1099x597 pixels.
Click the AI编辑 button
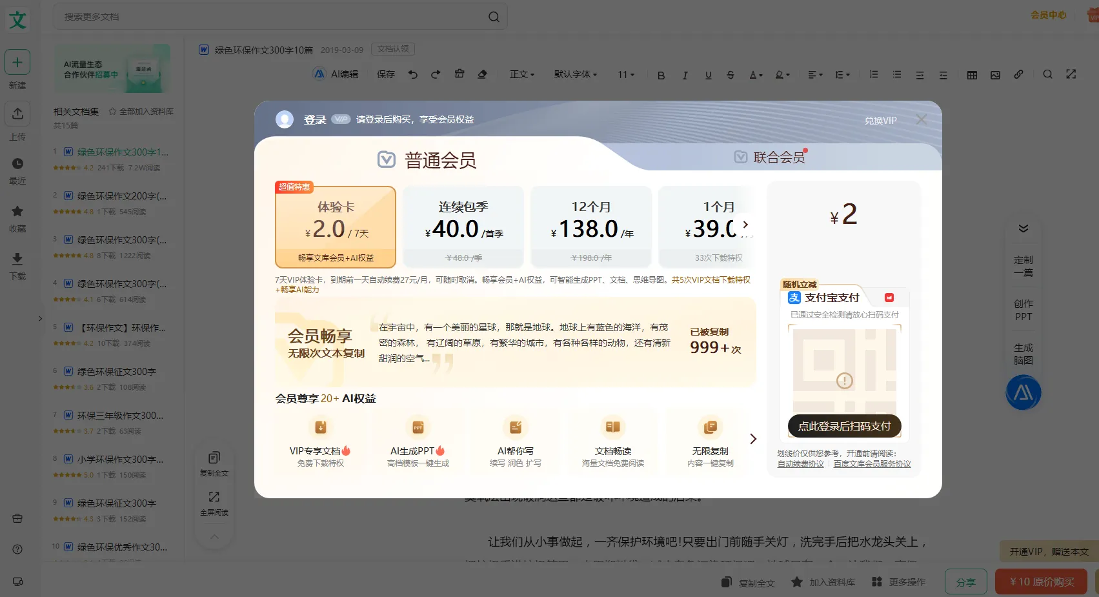[336, 74]
